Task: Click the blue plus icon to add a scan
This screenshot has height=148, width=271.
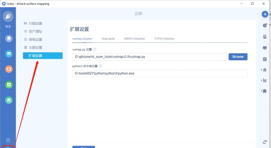Action: (x=265, y=14)
